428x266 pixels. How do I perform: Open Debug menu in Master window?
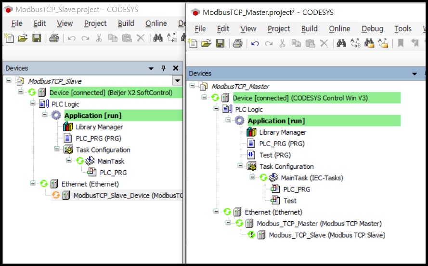coord(372,29)
